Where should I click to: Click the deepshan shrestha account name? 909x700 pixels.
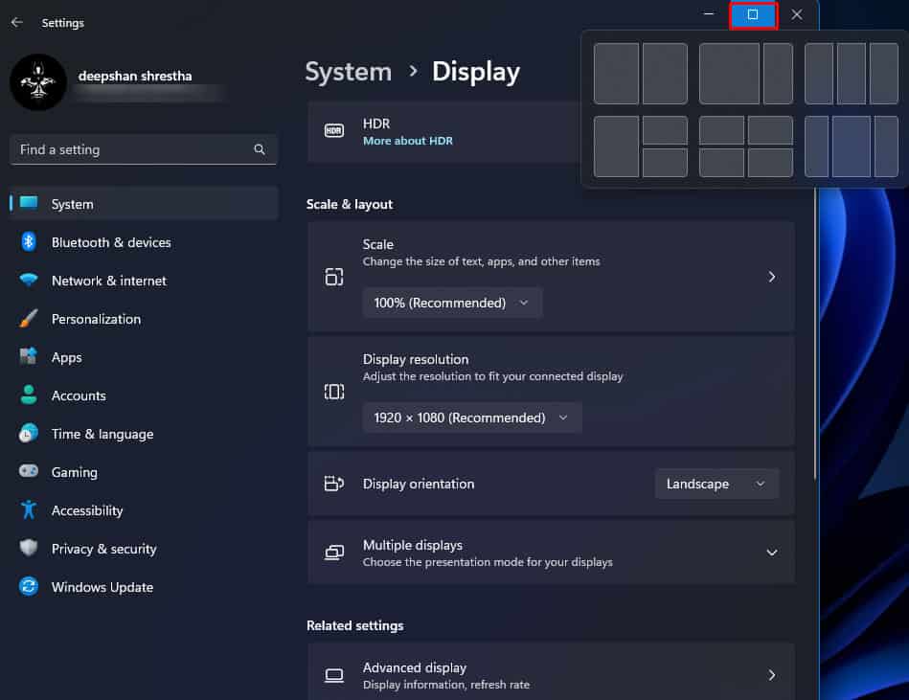tap(135, 76)
